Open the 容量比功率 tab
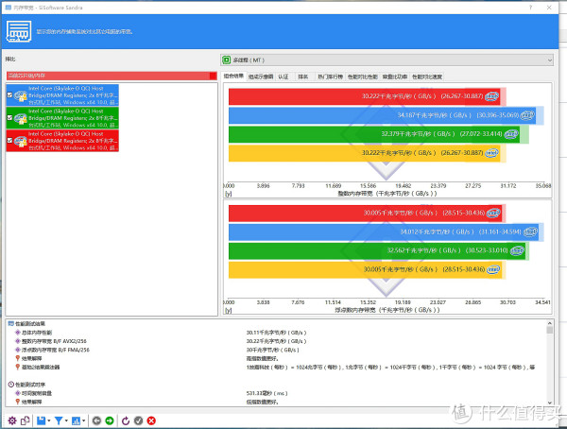The width and height of the screenshot is (567, 429). tap(395, 77)
